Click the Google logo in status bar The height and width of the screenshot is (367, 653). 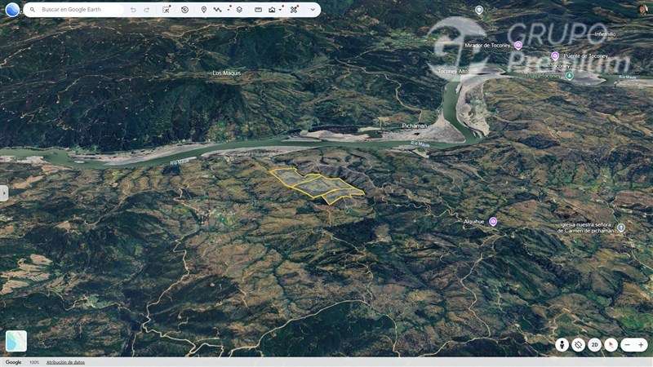13,362
